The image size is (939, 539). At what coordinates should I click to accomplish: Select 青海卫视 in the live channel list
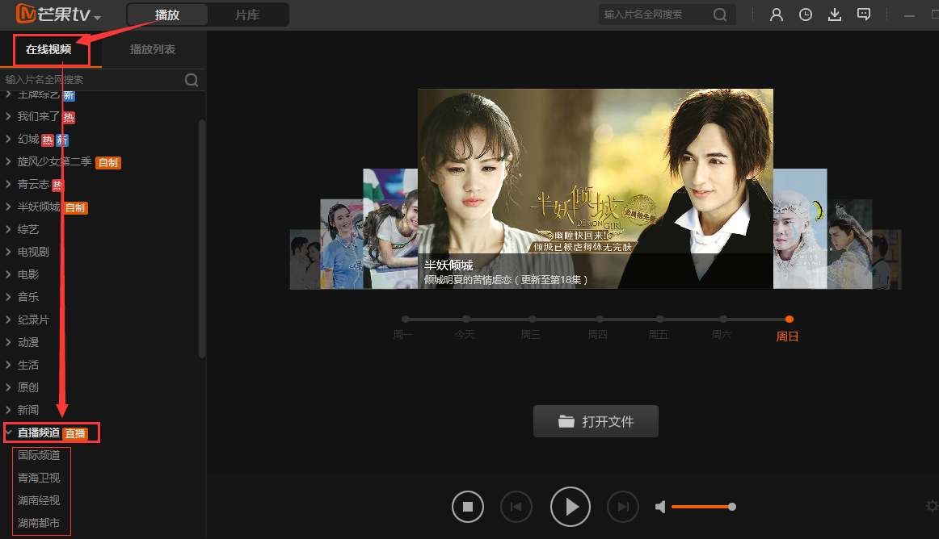point(39,477)
